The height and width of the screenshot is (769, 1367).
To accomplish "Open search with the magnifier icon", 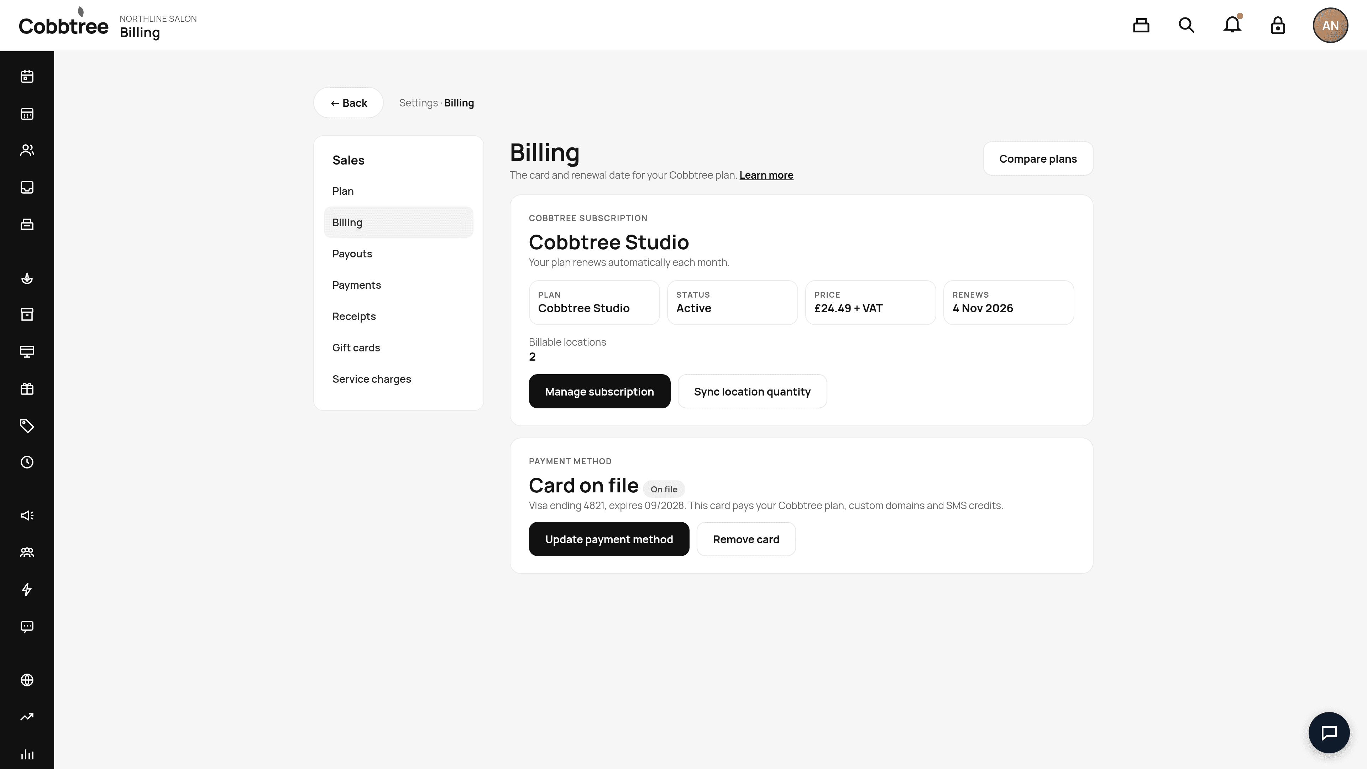I will 1187,26.
